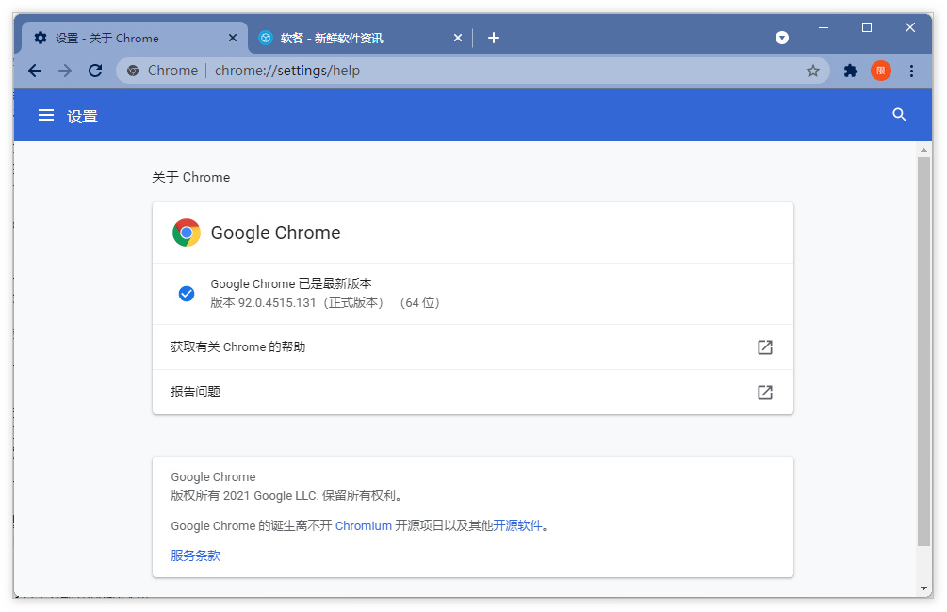Search settings with magnifier icon

coord(899,115)
